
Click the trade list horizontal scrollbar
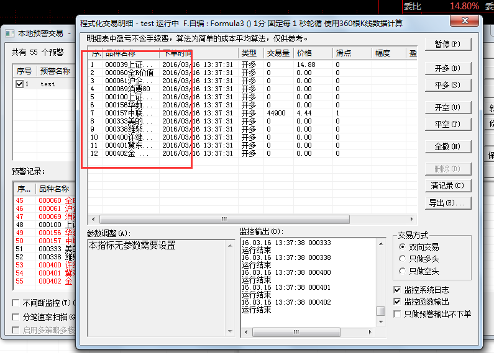tap(249, 219)
